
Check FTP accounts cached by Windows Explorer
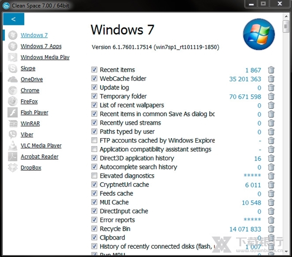point(94,141)
